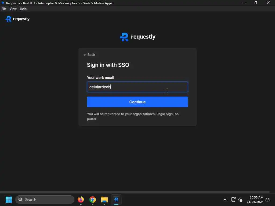
Task: Close the Requestly window
Action: (268, 3)
